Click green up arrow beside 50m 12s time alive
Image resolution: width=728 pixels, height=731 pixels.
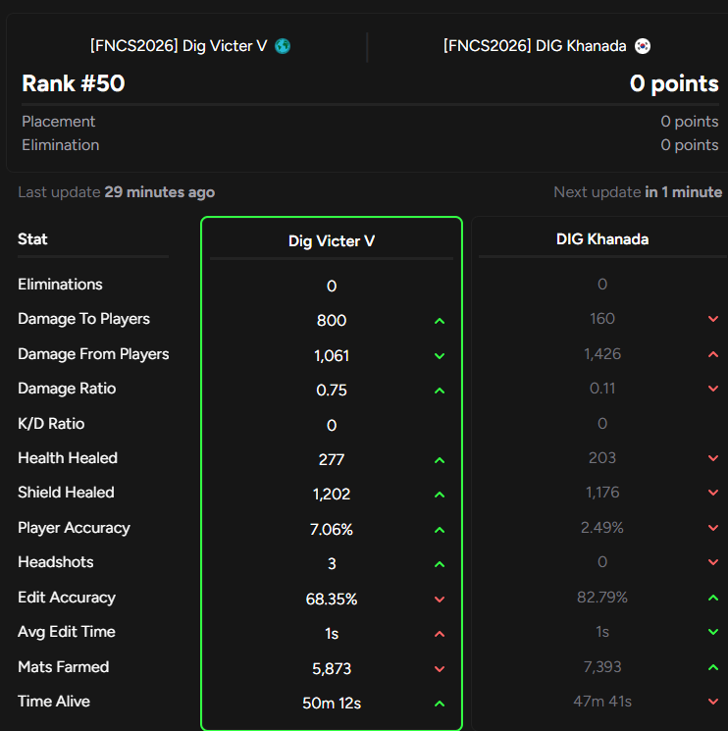pos(440,704)
